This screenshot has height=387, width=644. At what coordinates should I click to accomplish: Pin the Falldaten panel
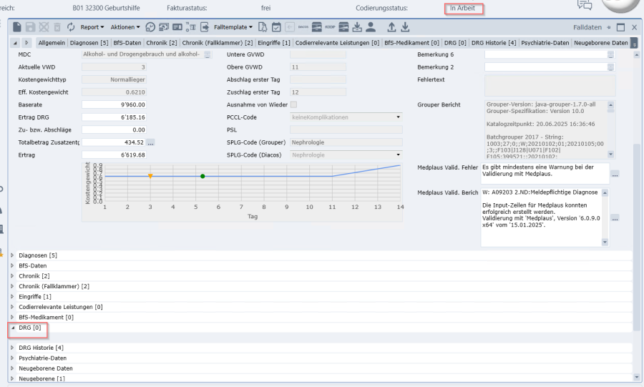tap(608, 27)
